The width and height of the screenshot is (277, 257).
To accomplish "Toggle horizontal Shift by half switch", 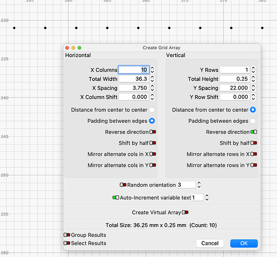I will point(153,143).
